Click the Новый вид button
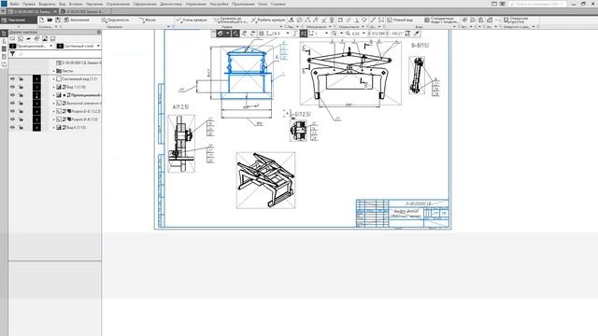The image size is (598, 336). [400, 20]
